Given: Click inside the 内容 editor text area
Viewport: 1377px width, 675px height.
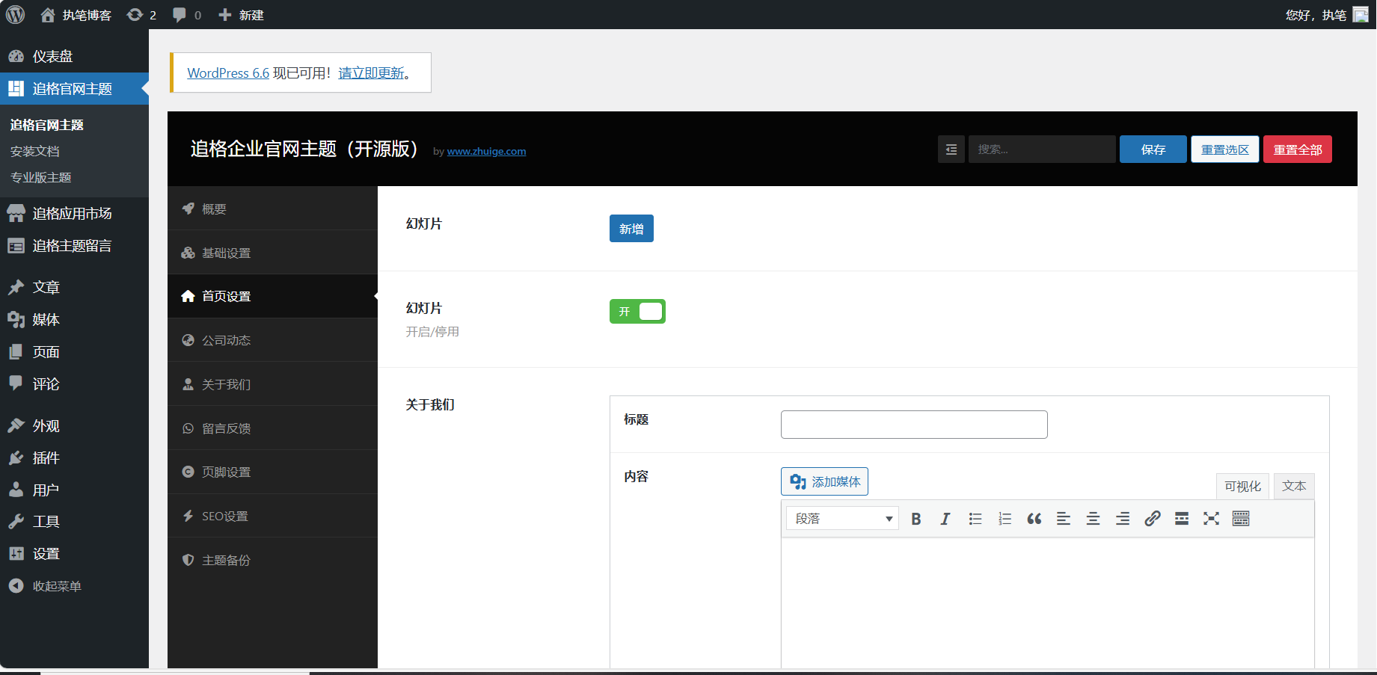Looking at the screenshot, I should 1047,602.
